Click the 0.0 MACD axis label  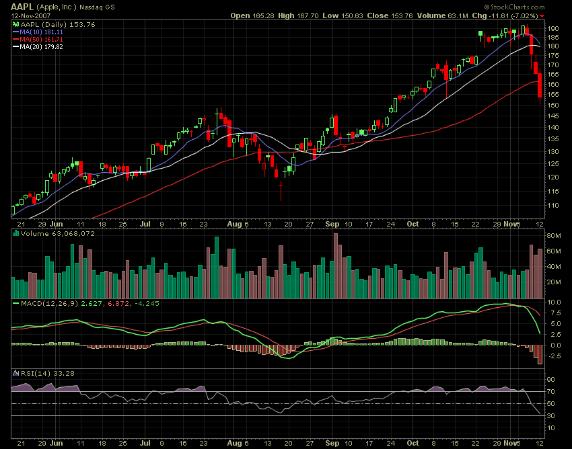555,345
